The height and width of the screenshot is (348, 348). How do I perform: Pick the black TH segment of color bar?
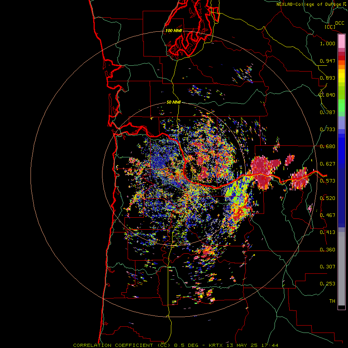pyautogui.click(x=341, y=307)
